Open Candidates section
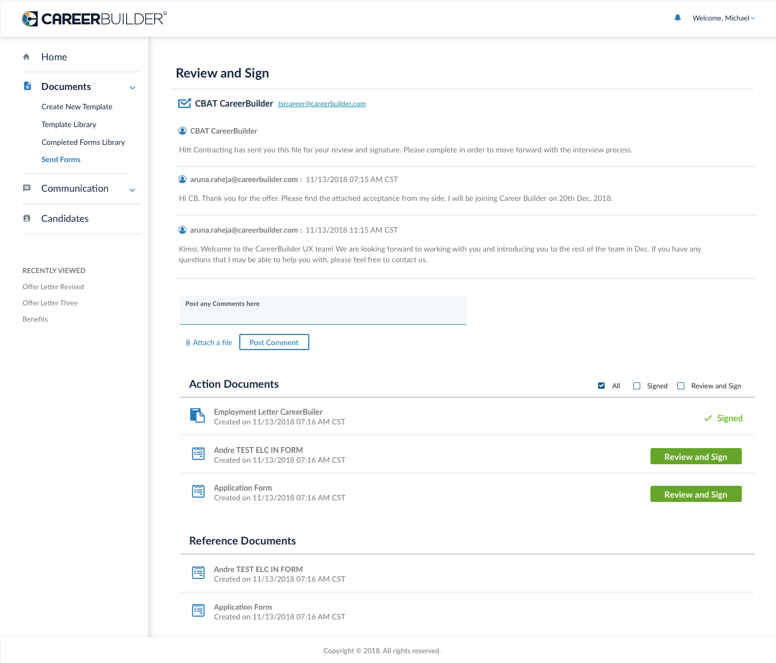This screenshot has height=663, width=776. point(65,218)
